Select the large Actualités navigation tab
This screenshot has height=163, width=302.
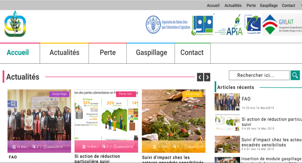tap(64, 53)
